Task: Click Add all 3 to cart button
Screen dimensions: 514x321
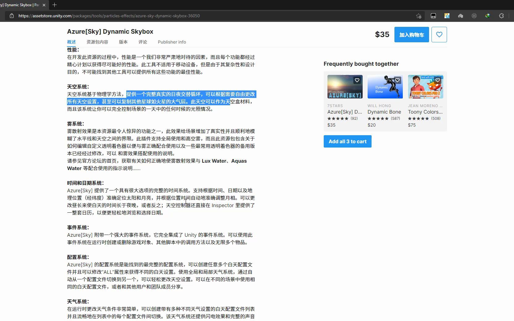Action: point(348,141)
